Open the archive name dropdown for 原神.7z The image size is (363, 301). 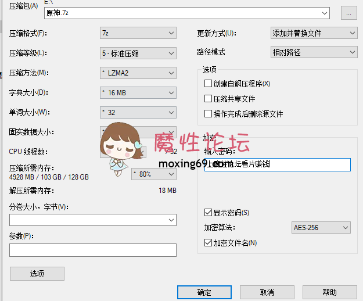340,13
